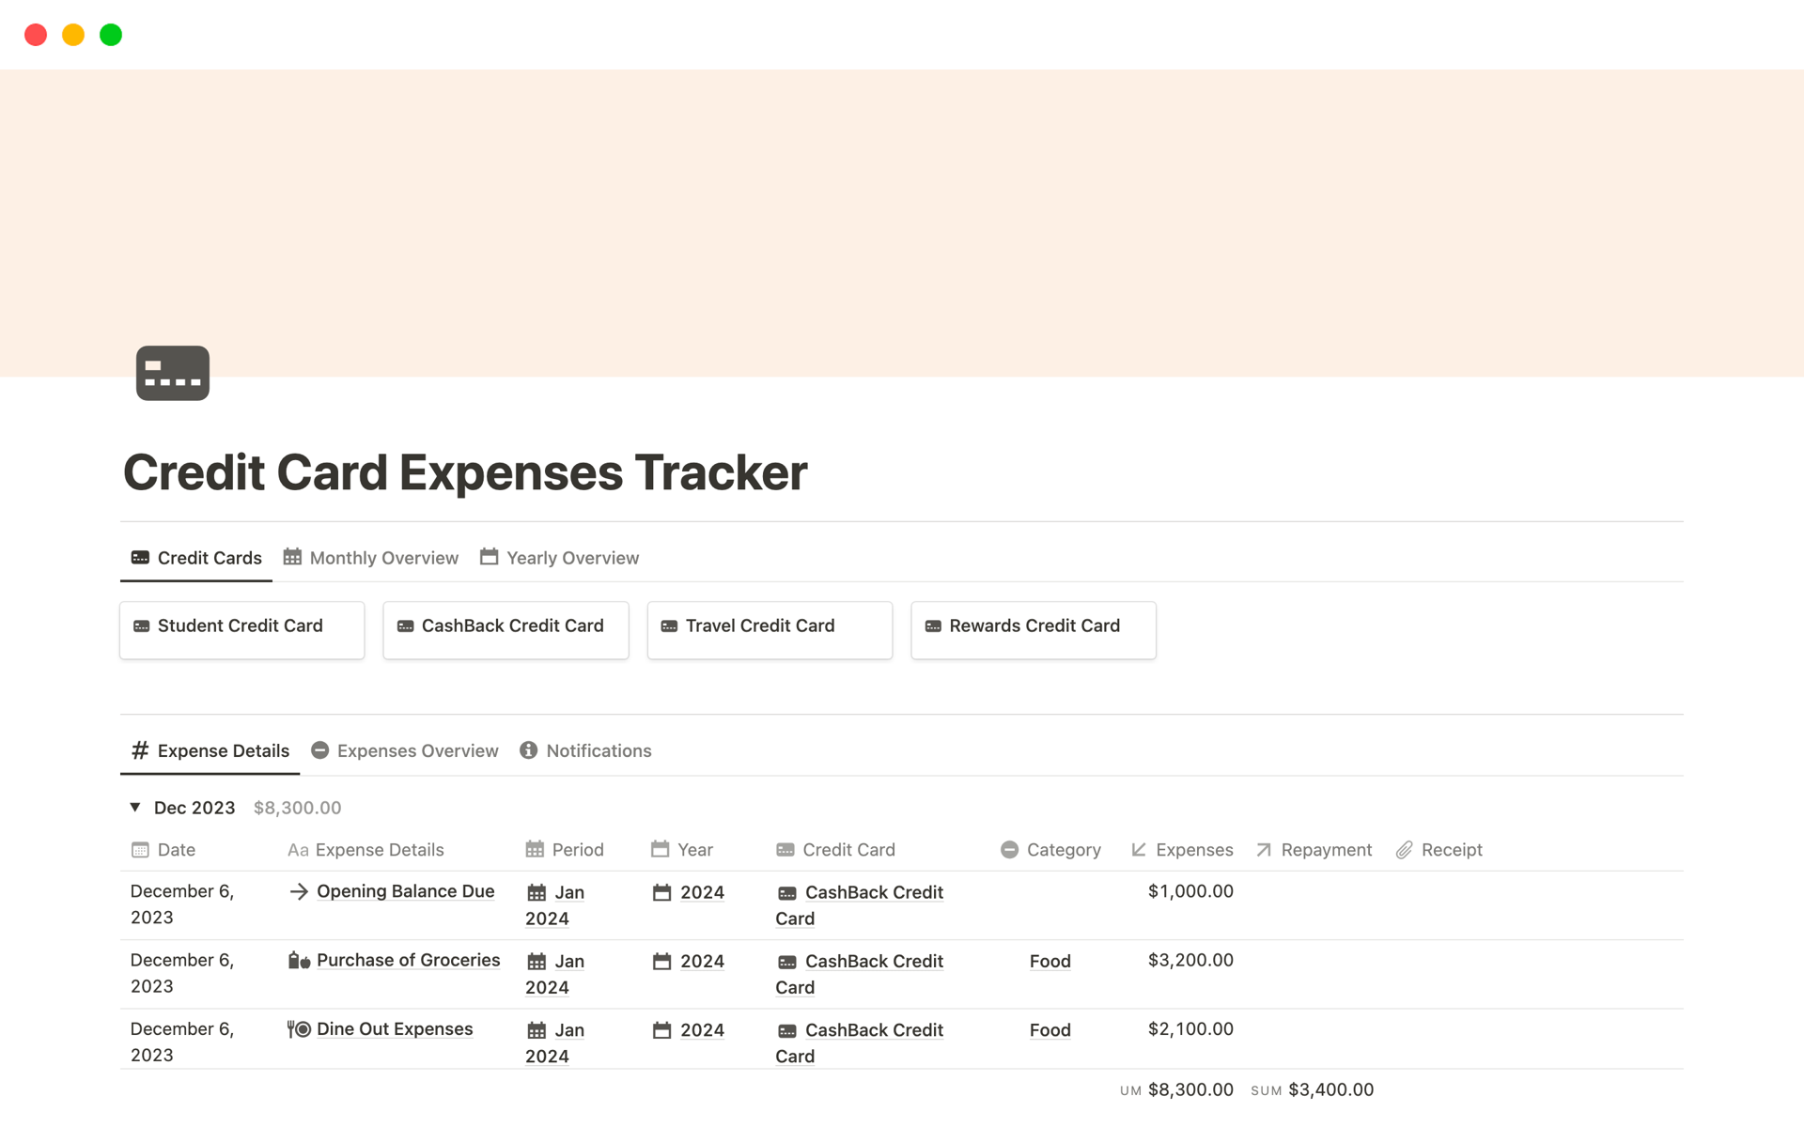Click the Category filter for Food
Image resolution: width=1804 pixels, height=1127 pixels.
[x=1049, y=961]
